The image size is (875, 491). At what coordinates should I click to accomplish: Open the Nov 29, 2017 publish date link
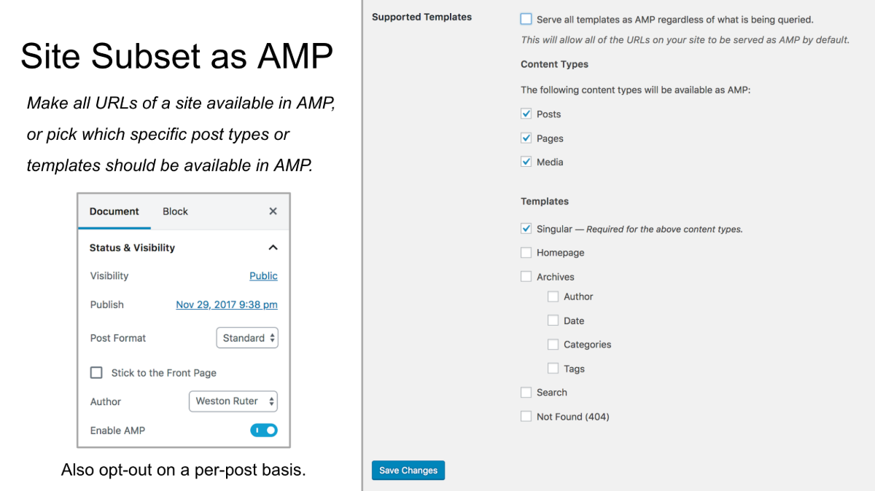coord(227,305)
